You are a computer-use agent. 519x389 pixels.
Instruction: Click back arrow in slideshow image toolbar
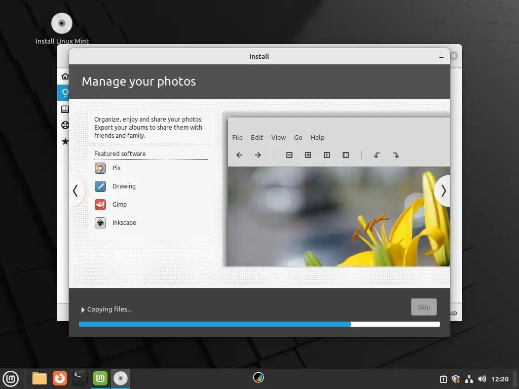(x=239, y=155)
